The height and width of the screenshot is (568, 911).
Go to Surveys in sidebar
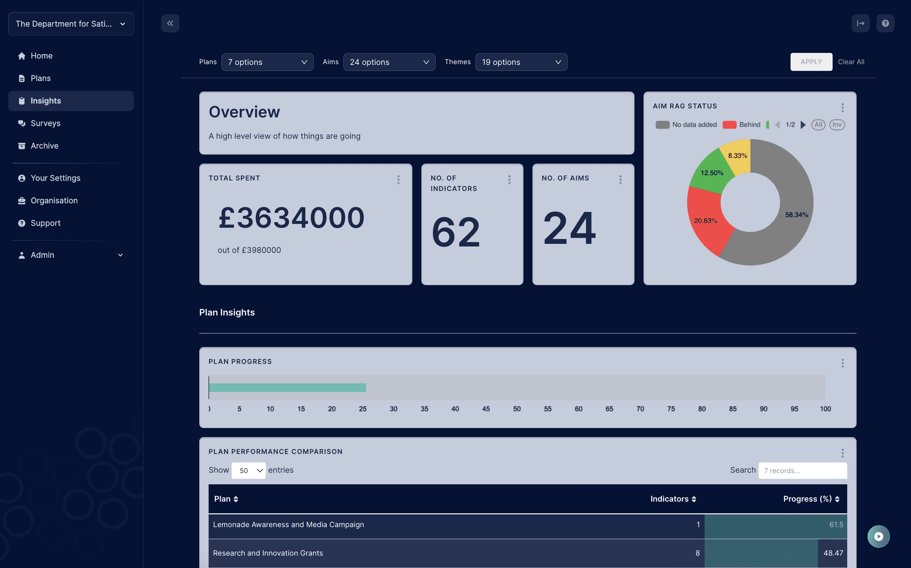[45, 123]
